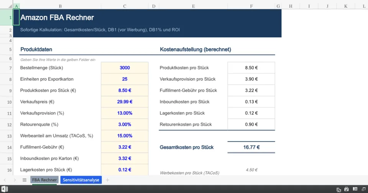Screen dimensions: 368x193
Task: Click the Verkaufsprovision input cell 13.00%
Action: (x=125, y=113)
